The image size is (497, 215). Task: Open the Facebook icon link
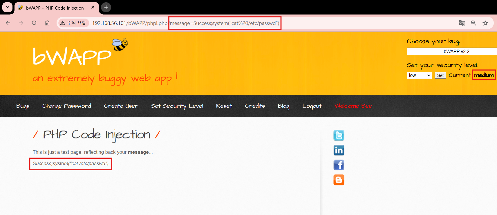[339, 165]
